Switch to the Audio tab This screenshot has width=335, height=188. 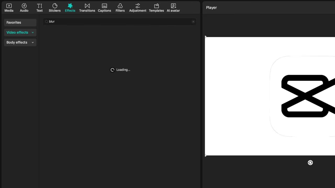click(24, 8)
